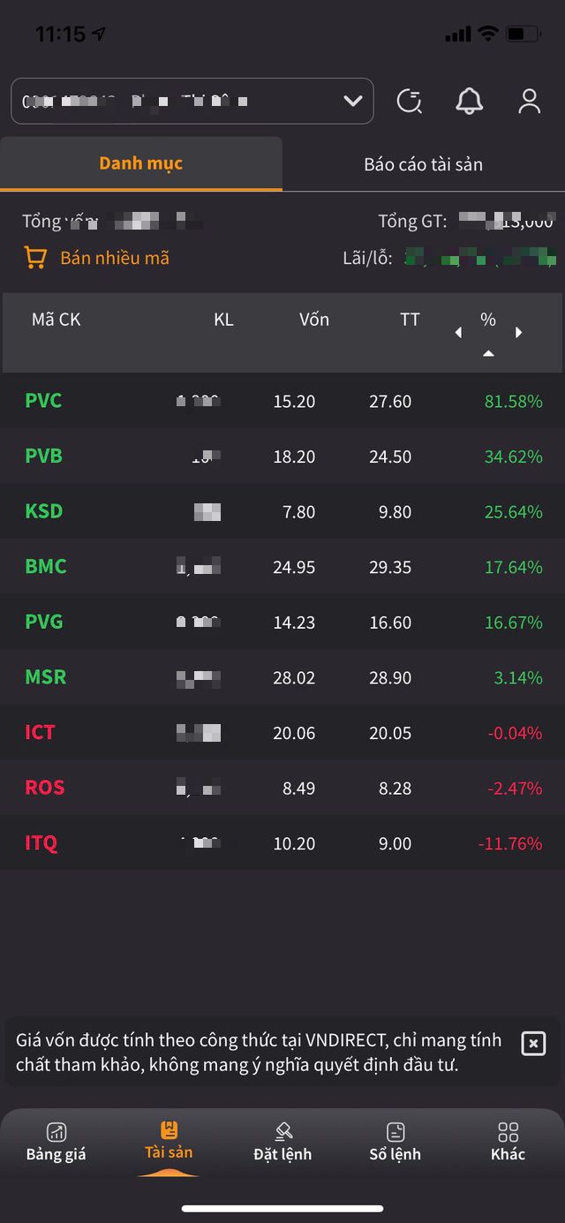Tap the search refresh icon in header
The width and height of the screenshot is (565, 1223).
click(x=409, y=102)
